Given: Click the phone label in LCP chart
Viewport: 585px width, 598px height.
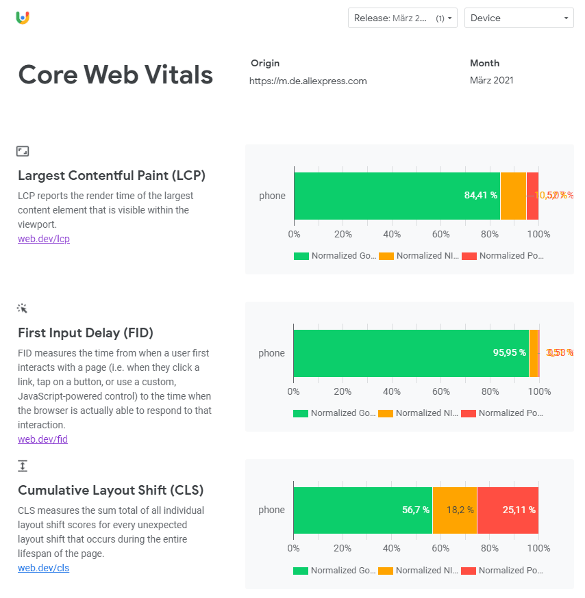Looking at the screenshot, I should [x=272, y=196].
